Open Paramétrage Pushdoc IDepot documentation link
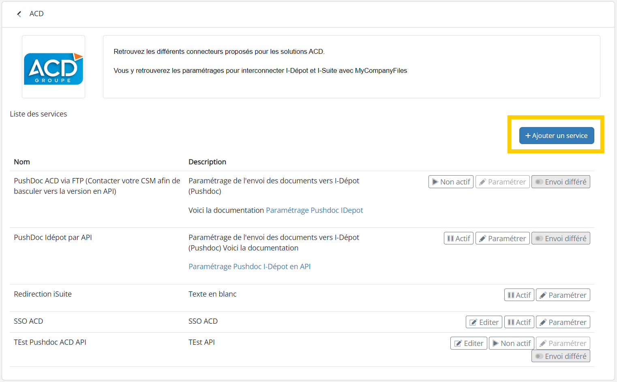This screenshot has height=382, width=617. pyautogui.click(x=314, y=210)
